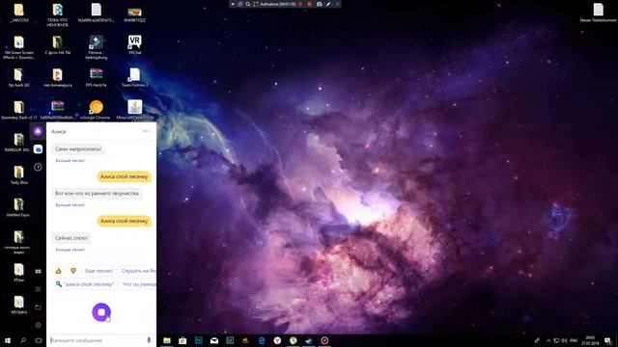Open the dropdown arrow in recorder toolbar
Screen dimensions: 618x347
pyautogui.click(x=233, y=4)
